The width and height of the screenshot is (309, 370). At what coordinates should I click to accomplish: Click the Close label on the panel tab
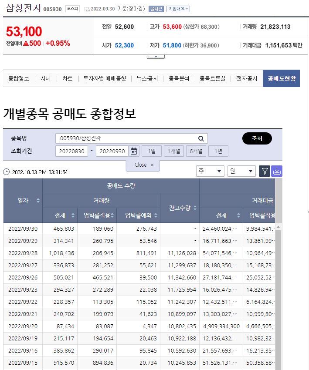point(141,165)
